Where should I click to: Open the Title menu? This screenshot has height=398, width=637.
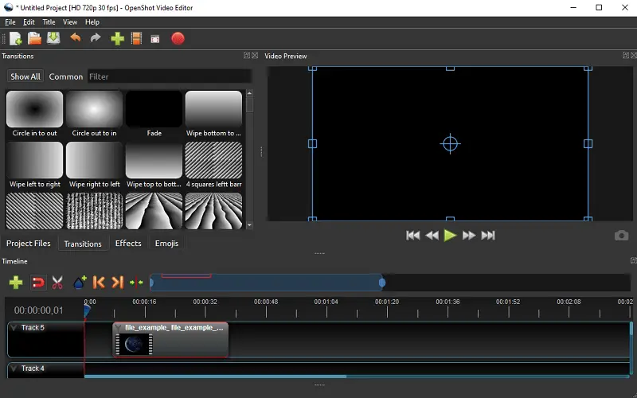click(x=49, y=22)
